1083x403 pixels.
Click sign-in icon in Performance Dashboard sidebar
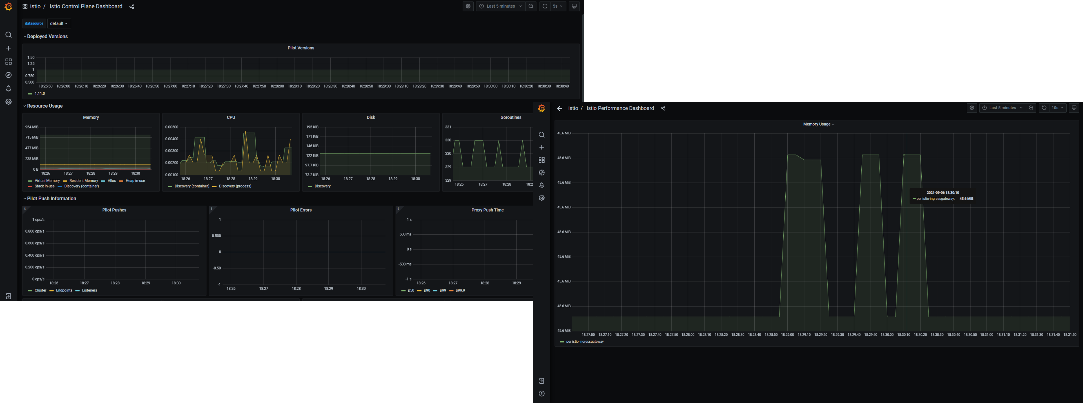(x=541, y=381)
